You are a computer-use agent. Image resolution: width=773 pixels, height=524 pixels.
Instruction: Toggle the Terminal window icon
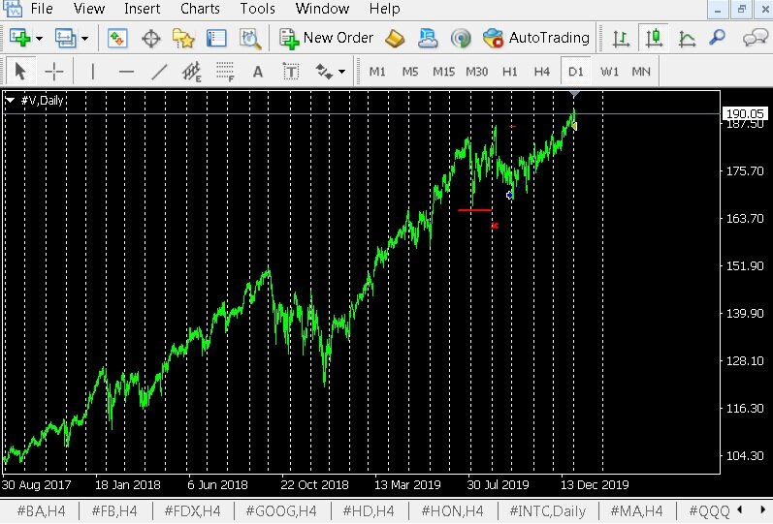click(x=216, y=38)
